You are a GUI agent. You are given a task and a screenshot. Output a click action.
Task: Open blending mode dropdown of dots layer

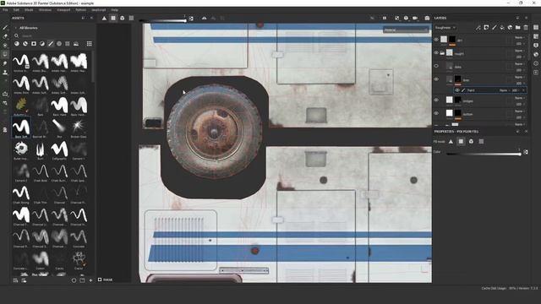519,64
